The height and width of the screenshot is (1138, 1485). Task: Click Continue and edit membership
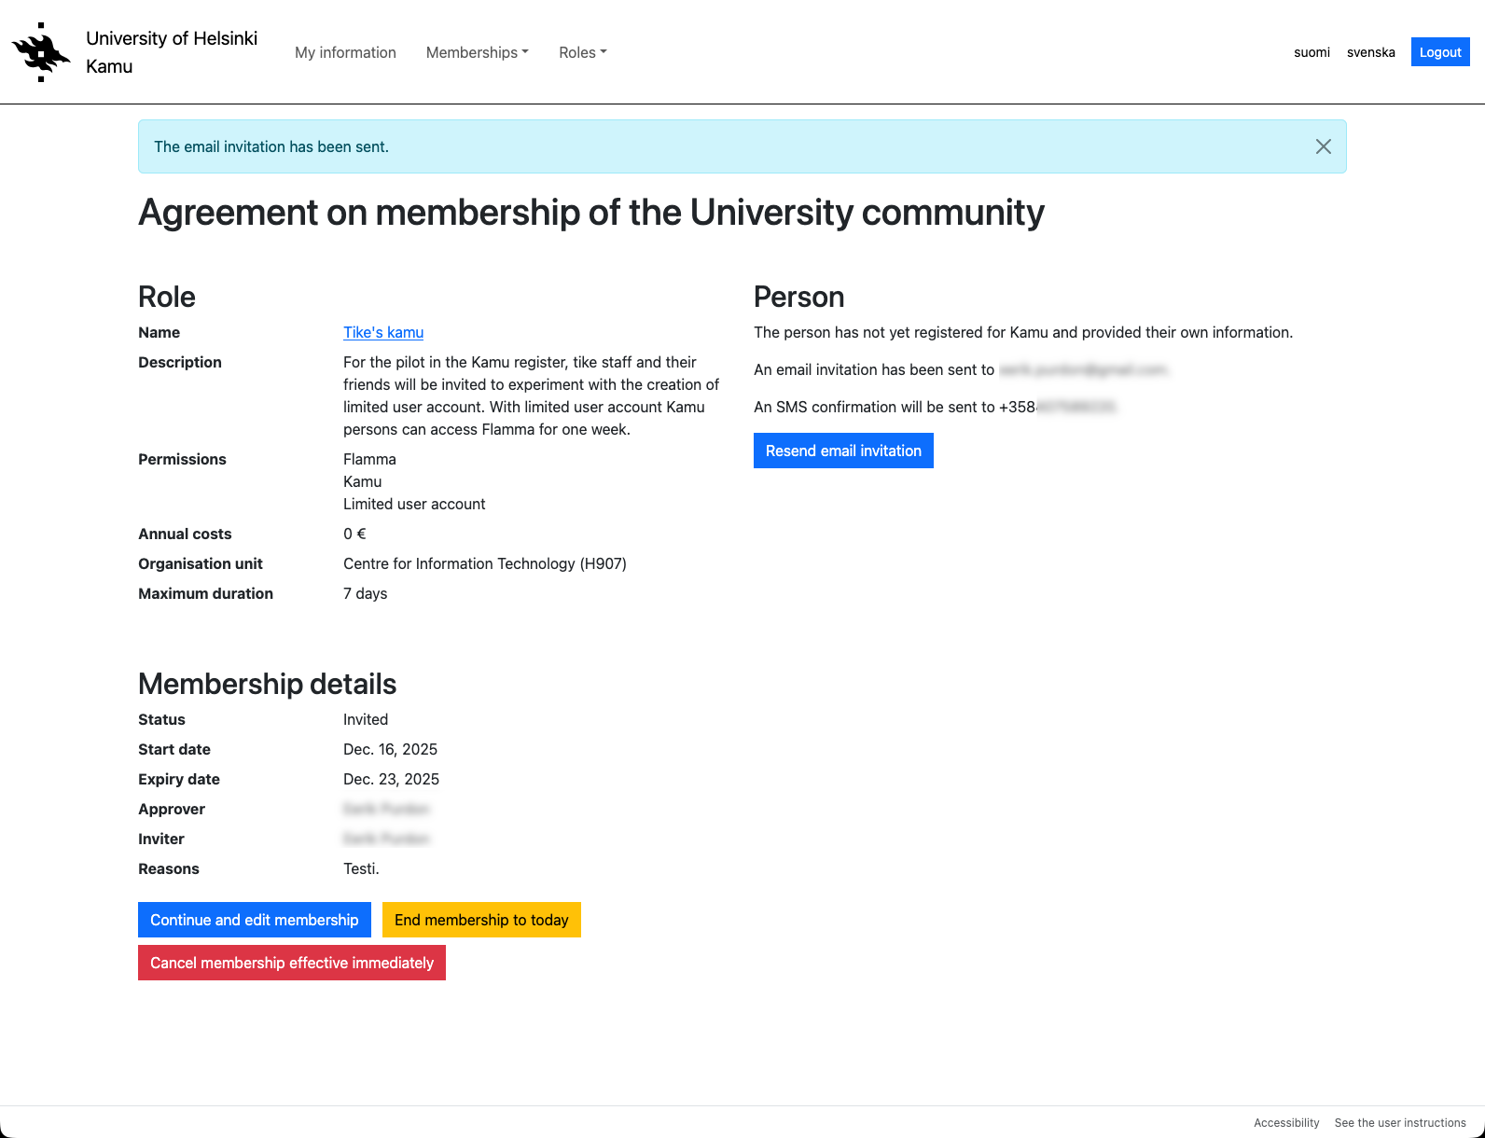click(254, 920)
